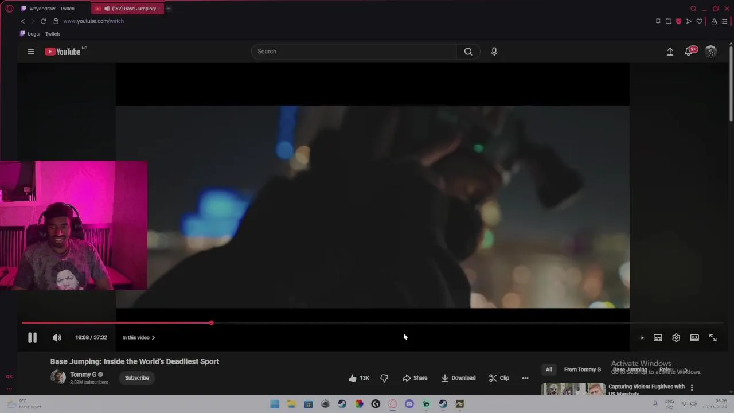
Task: Click the pin icon in address bar
Action: pos(658,21)
